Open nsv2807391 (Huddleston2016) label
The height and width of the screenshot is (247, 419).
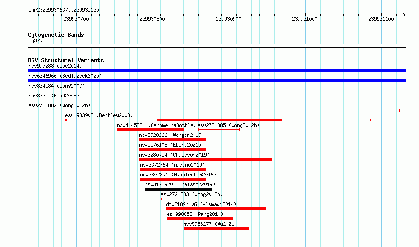tap(178, 175)
